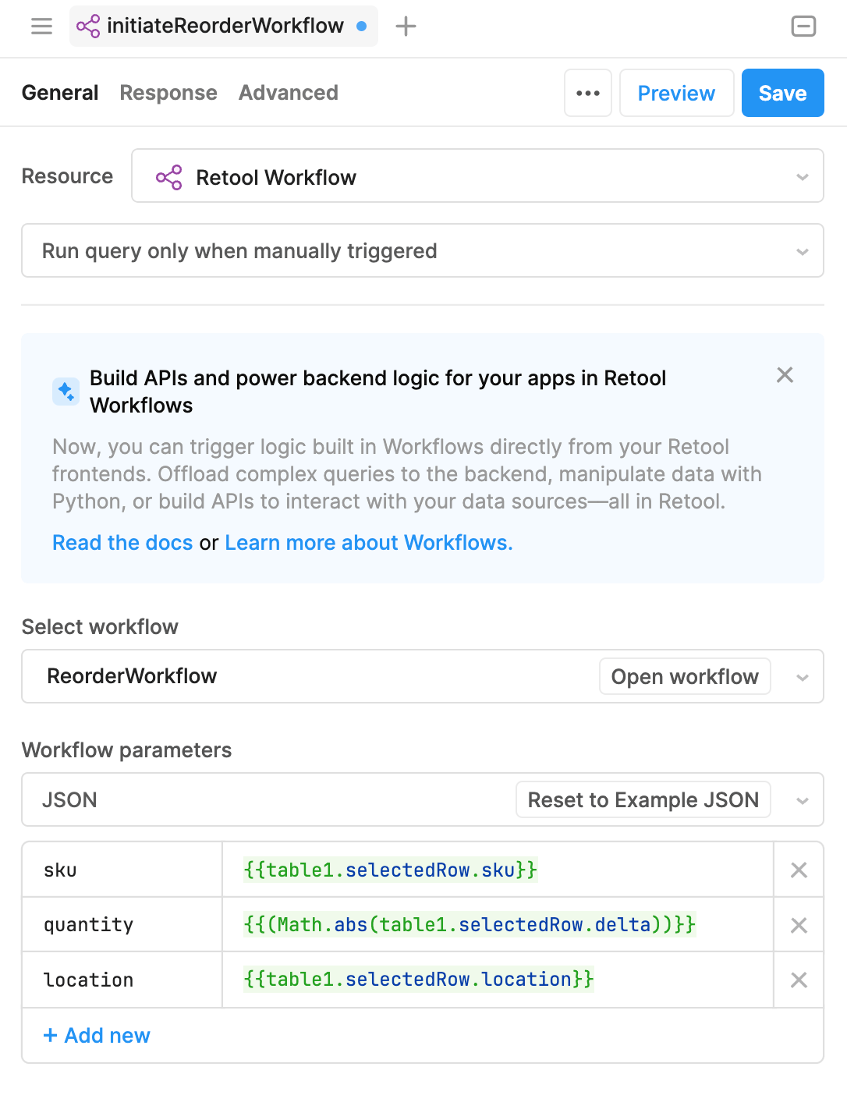This screenshot has width=847, height=1095.
Task: Remove the quantity parameter row
Action: coord(799,925)
